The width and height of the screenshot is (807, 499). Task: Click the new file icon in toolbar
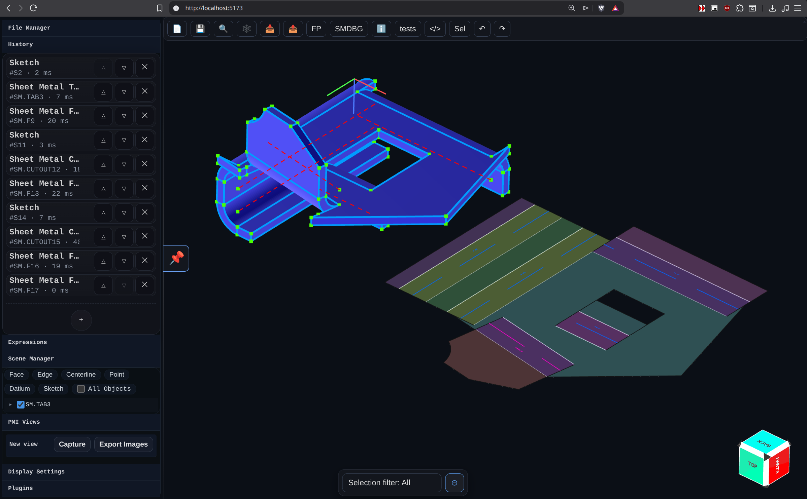tap(177, 29)
